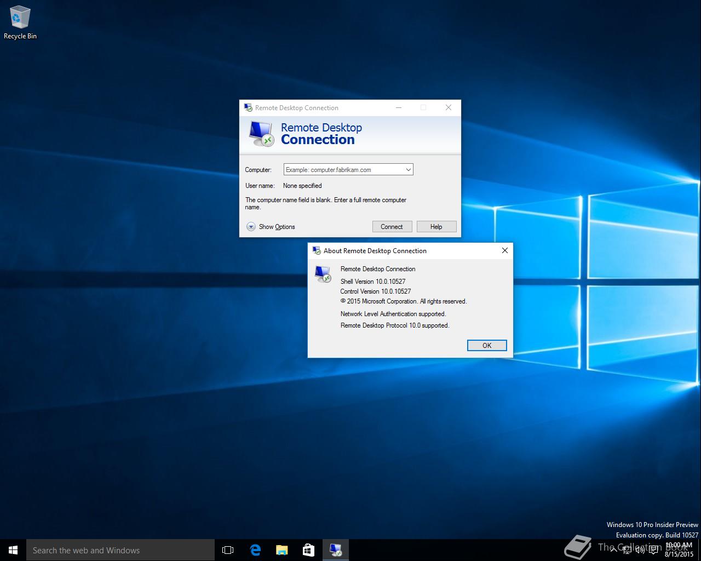Click OK in the About dialog
701x561 pixels.
[x=487, y=345]
